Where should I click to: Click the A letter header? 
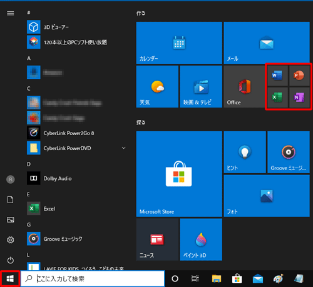29,58
